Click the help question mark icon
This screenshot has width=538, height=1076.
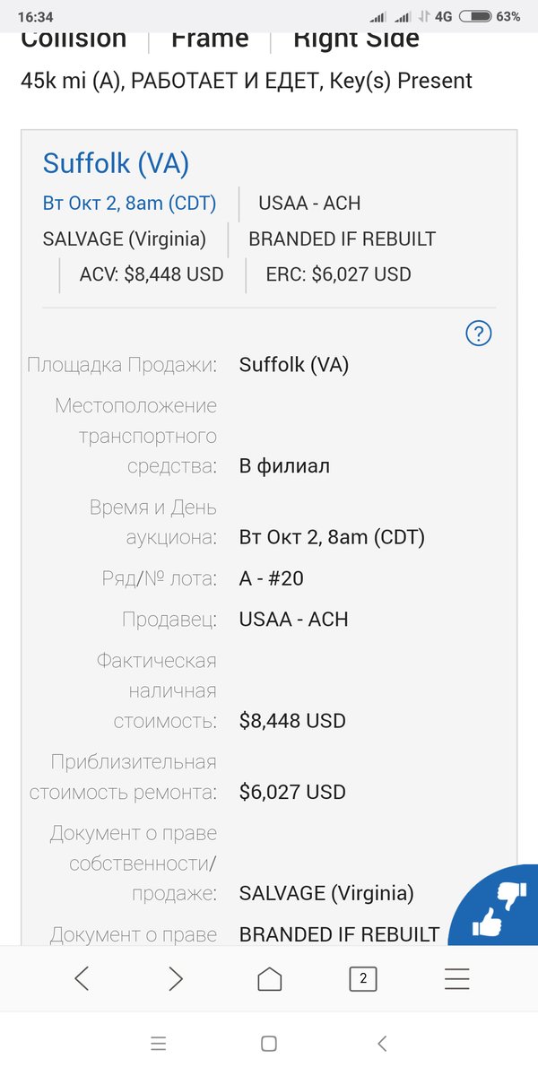(479, 334)
